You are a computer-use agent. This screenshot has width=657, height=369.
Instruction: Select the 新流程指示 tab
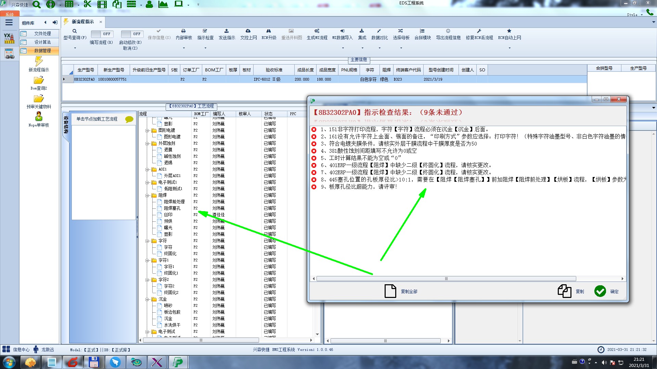point(82,22)
